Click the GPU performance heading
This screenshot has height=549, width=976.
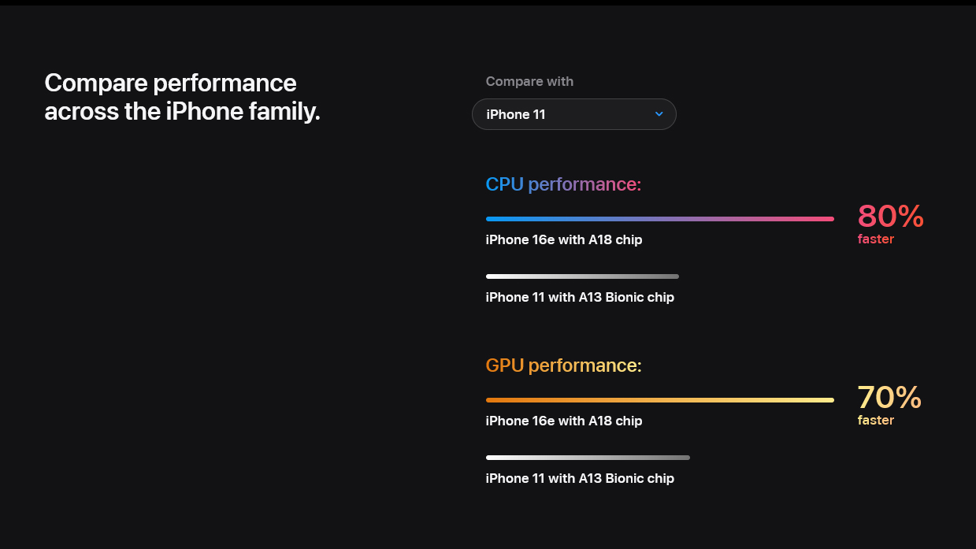click(563, 365)
